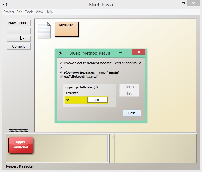The image size is (202, 172).
Task: Minimize the BlueJ Kassa main window
Action: (x=175, y=4)
